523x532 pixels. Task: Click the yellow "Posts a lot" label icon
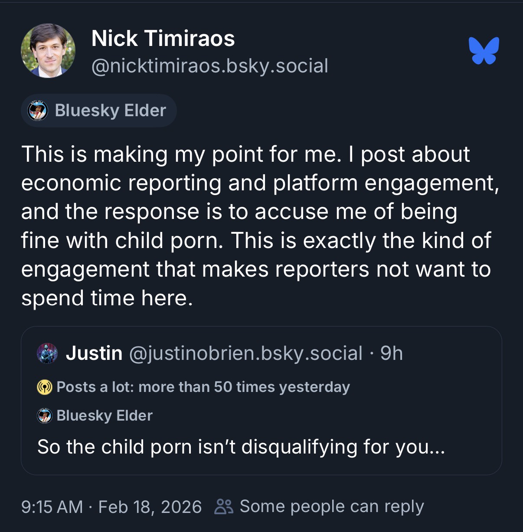pyautogui.click(x=45, y=387)
